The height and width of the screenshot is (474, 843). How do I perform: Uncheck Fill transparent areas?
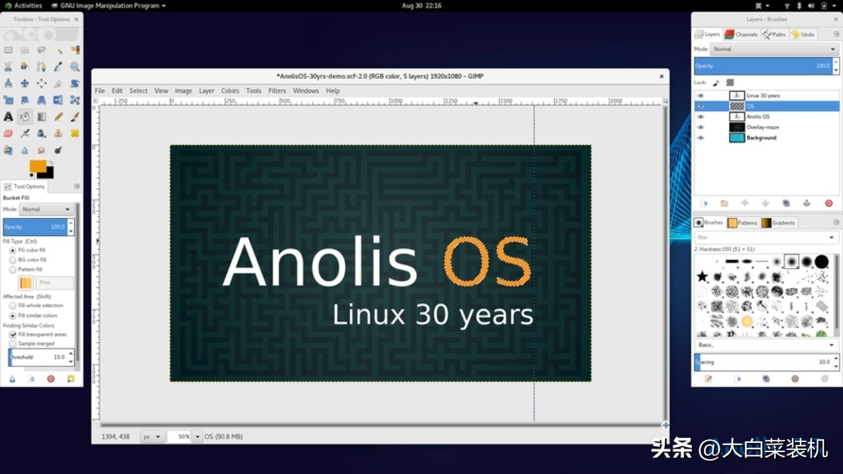tap(13, 334)
